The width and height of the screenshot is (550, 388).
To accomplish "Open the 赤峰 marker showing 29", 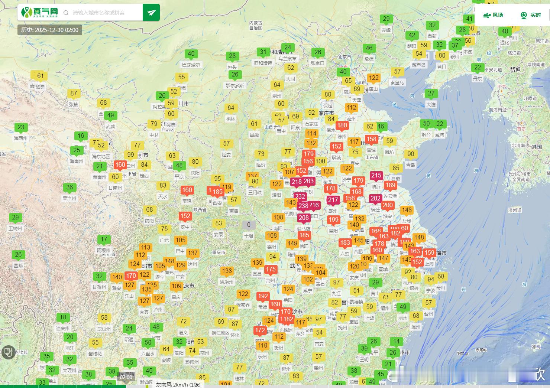I will pos(386,19).
